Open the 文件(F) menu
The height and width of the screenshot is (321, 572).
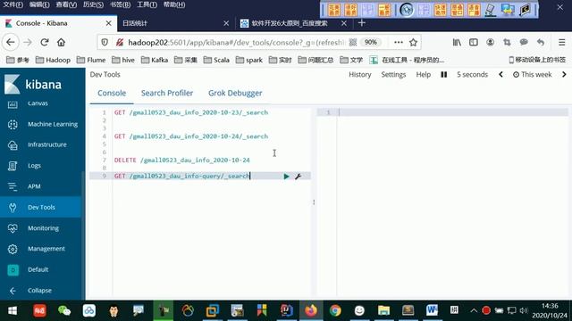point(13,4)
